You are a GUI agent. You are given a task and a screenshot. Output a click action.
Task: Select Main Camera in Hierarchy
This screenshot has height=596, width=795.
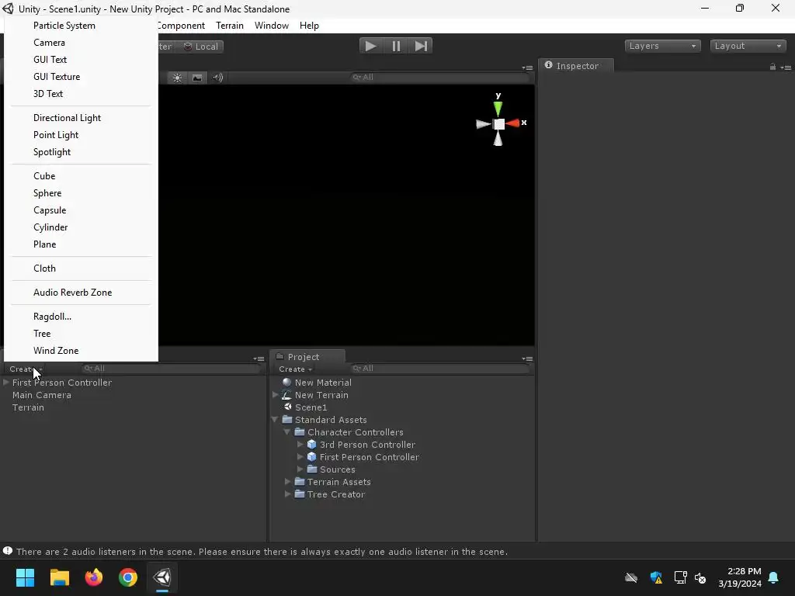coord(42,395)
